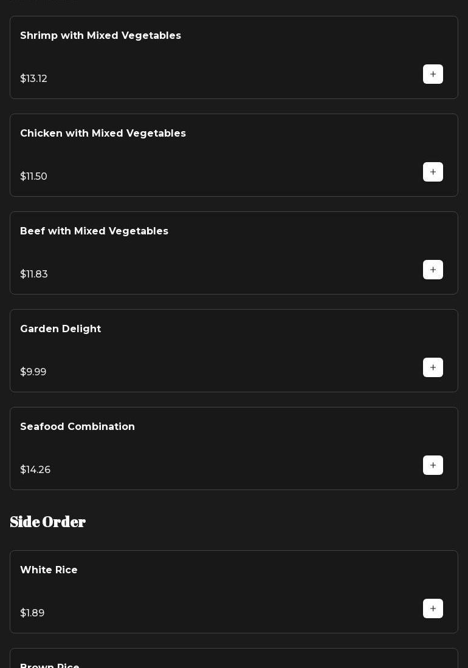Screen dimensions: 468x668
Task: Select the $11.50 price label
Action: pyautogui.click(x=33, y=177)
